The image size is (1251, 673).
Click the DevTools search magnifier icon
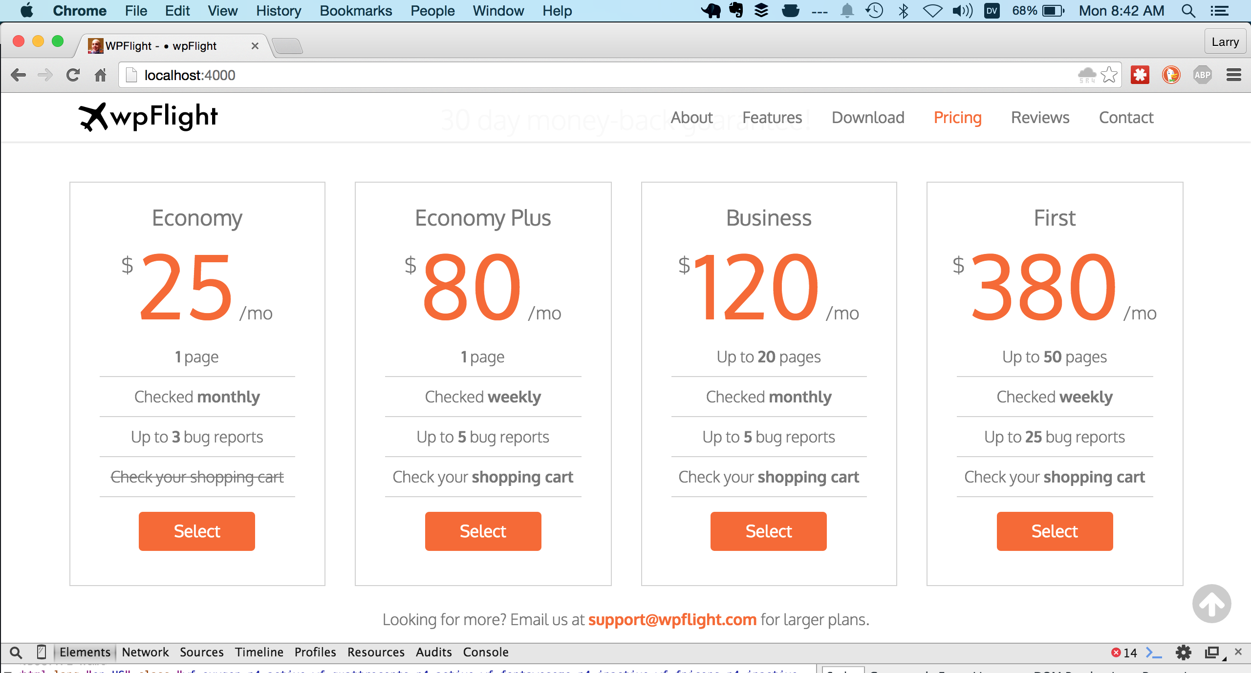click(16, 652)
